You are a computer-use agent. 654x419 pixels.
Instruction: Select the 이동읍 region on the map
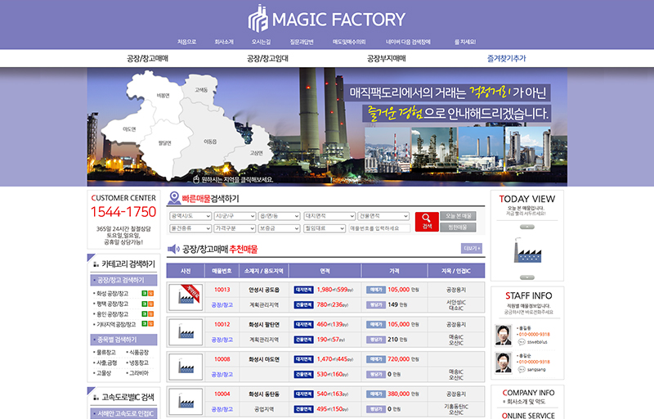210,142
